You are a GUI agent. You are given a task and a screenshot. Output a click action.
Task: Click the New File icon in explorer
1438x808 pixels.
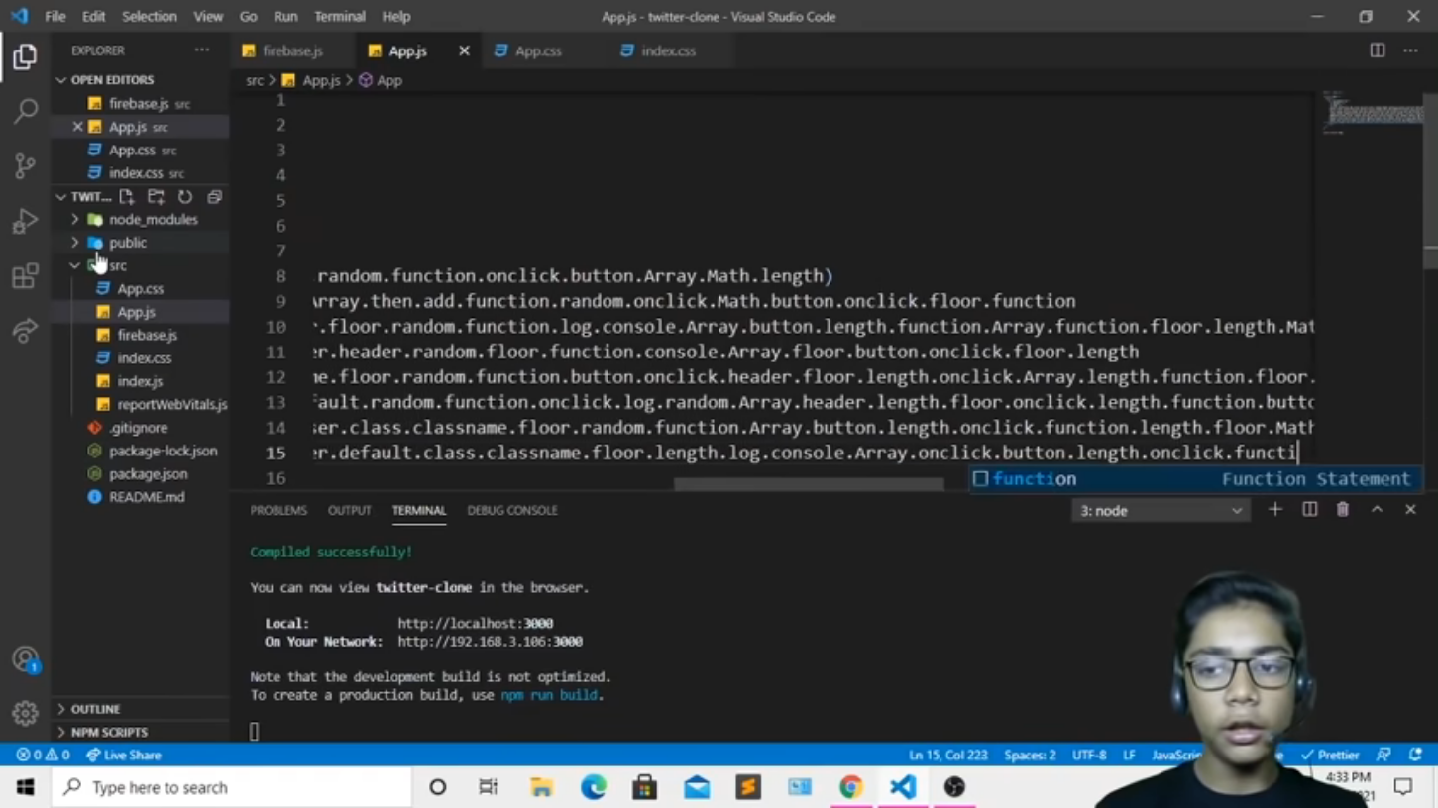127,197
